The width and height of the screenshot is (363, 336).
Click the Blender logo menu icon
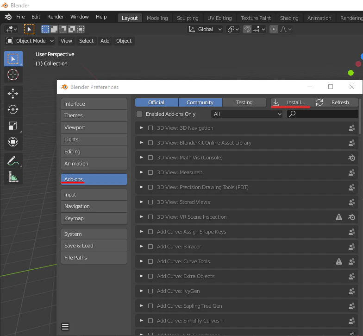tap(8, 17)
